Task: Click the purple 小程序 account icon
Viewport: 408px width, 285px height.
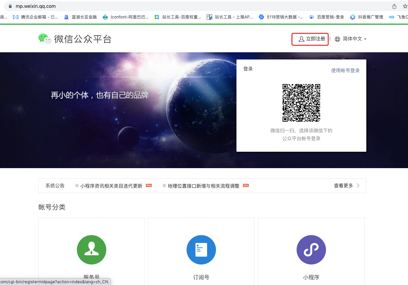Action: click(311, 250)
